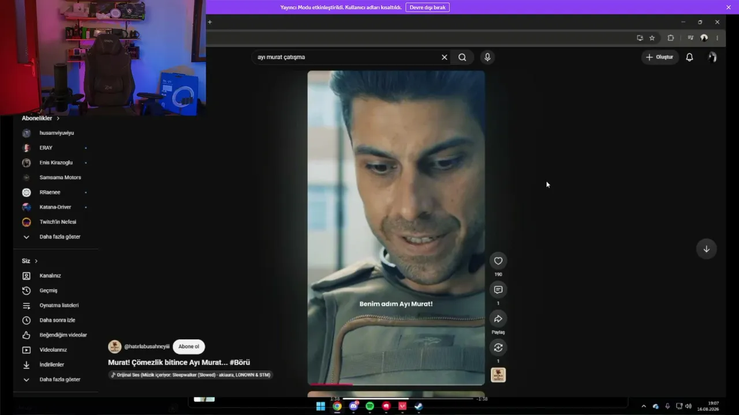Screen dimensions: 739x415
Task: Open the husamviyuviyu subscription
Action: tap(55, 133)
